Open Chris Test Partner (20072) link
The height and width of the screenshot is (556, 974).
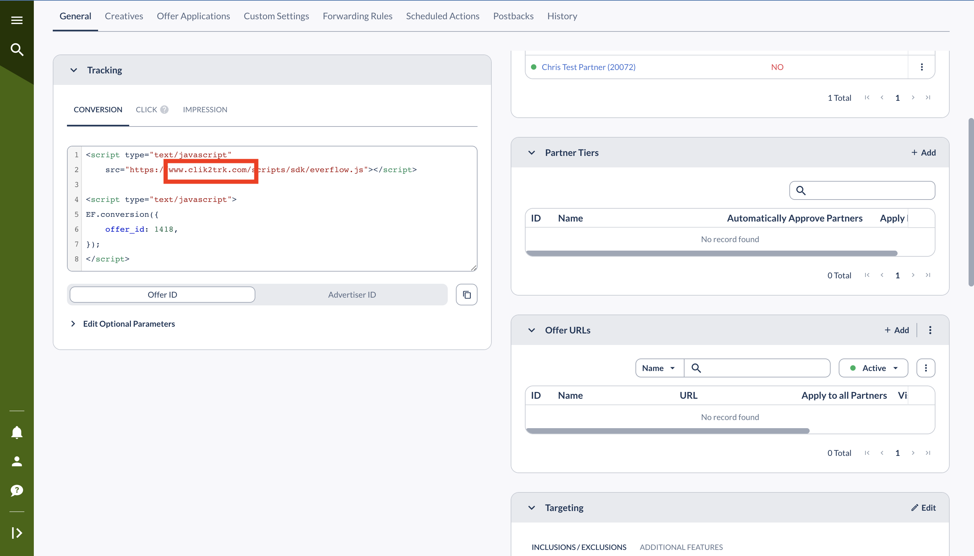click(x=588, y=67)
